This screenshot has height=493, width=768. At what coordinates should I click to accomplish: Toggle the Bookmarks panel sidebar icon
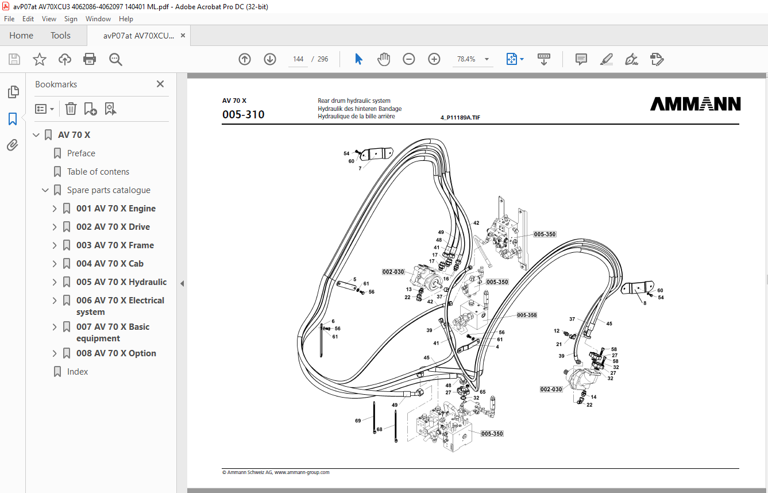tap(13, 119)
